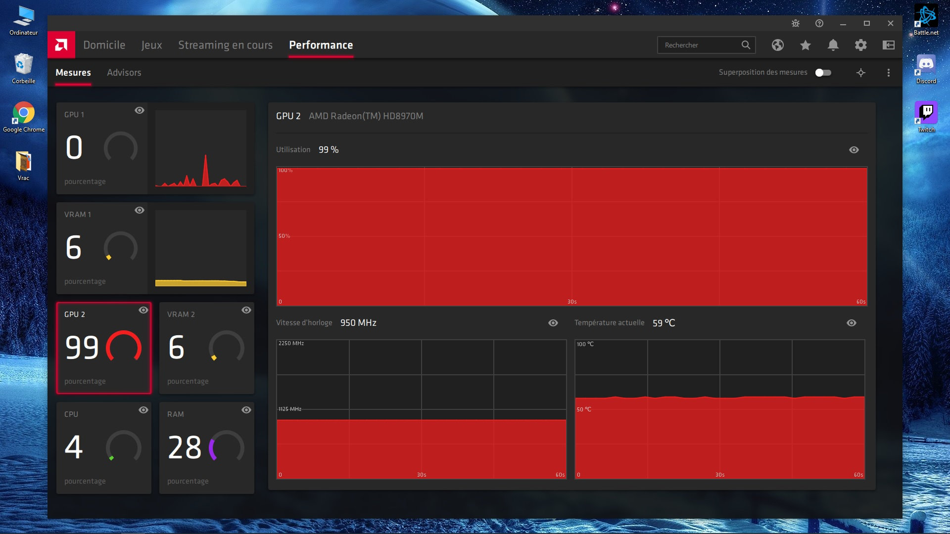
Task: Open favorites star icon
Action: (x=805, y=45)
